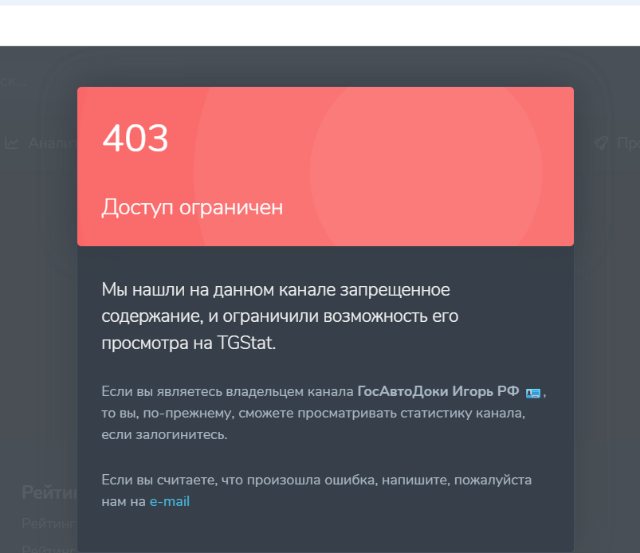Click the ID card emoji after channel name

[x=533, y=392]
